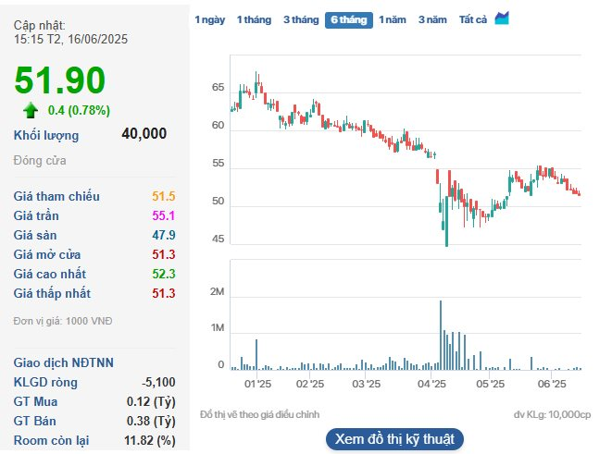
Task: Click the active 6 tháng tab
Action: 348,19
